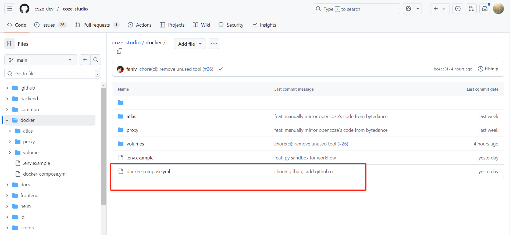
Task: Click the Go to file input
Action: pyautogui.click(x=52, y=73)
